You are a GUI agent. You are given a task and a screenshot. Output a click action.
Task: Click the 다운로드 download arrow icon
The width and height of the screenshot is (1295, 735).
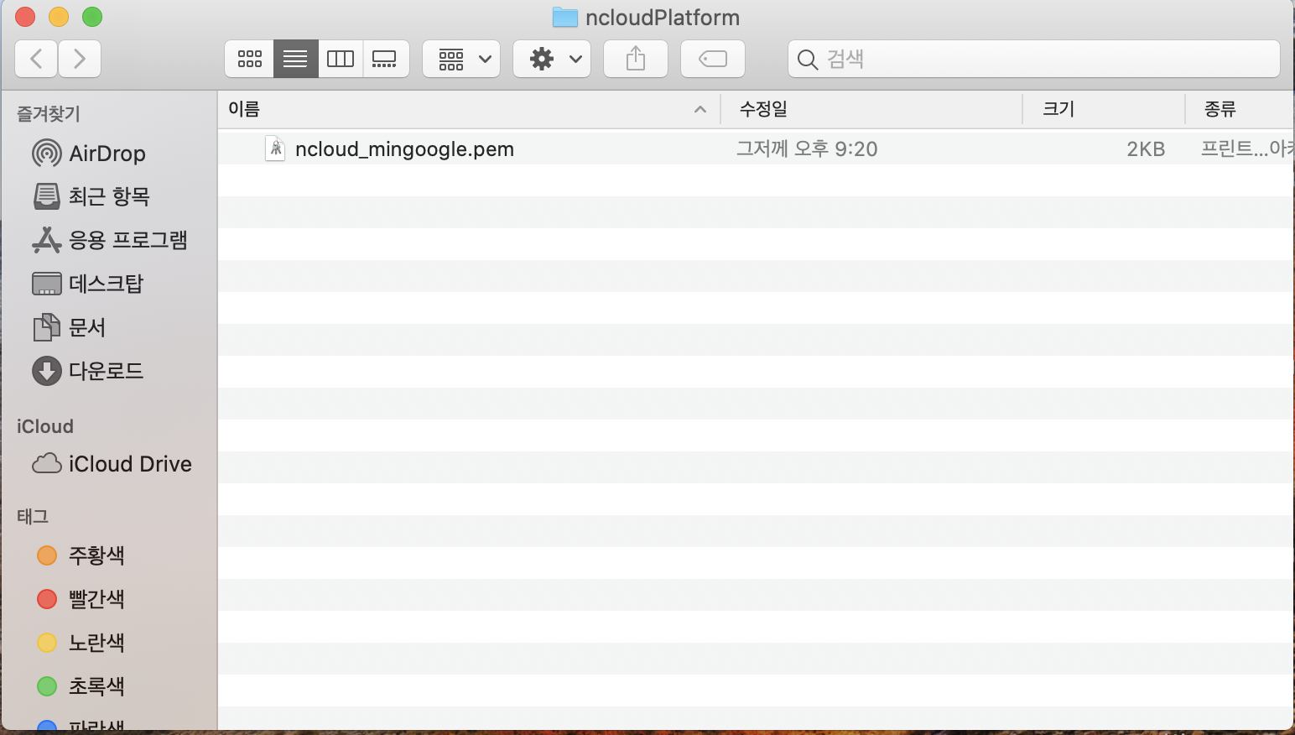[47, 371]
